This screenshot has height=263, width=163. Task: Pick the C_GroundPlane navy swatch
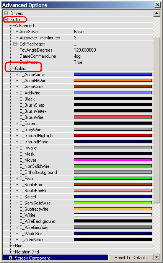(x=113, y=141)
